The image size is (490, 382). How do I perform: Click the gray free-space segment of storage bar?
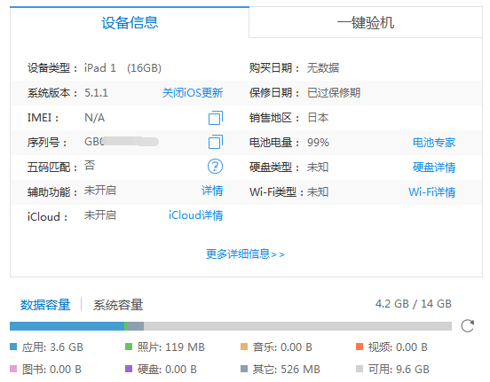297,326
